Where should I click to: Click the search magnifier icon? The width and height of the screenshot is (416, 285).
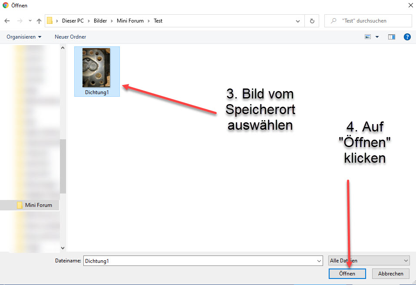click(333, 21)
